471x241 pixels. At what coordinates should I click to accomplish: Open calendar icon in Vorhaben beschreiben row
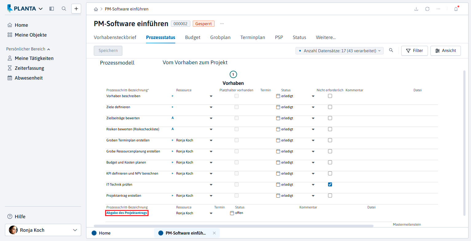tap(278, 96)
